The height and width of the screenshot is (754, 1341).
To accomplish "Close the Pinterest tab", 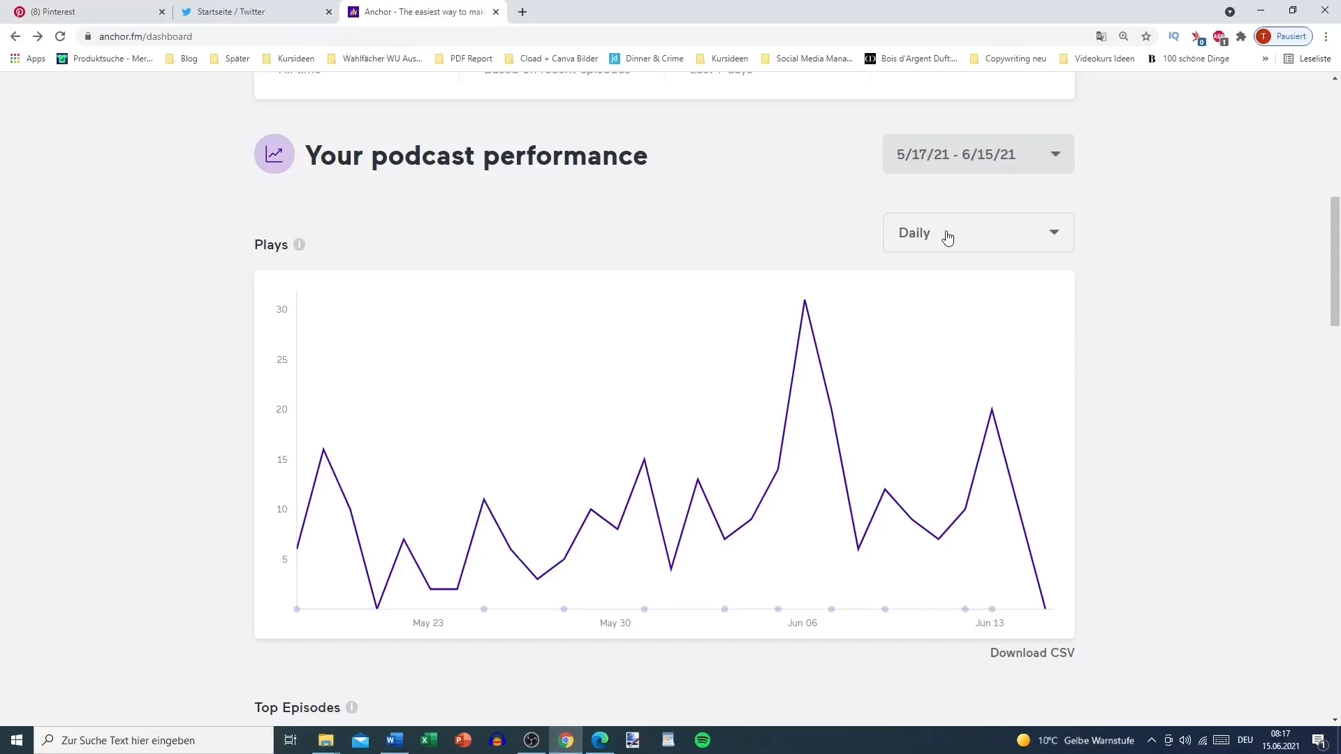I will point(162,12).
